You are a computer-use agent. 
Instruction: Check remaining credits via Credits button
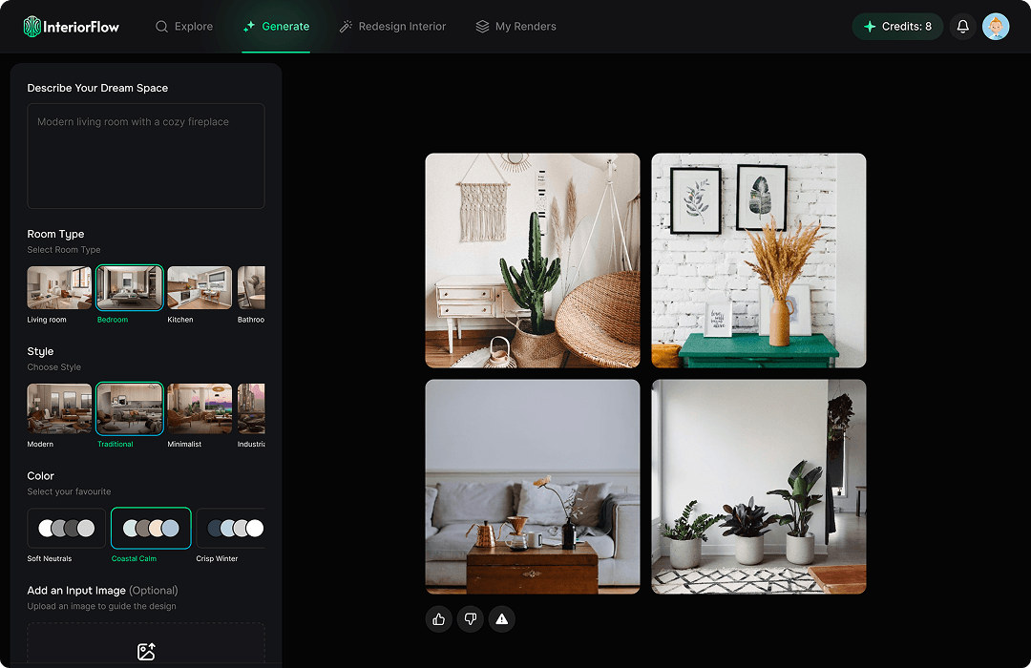point(896,26)
